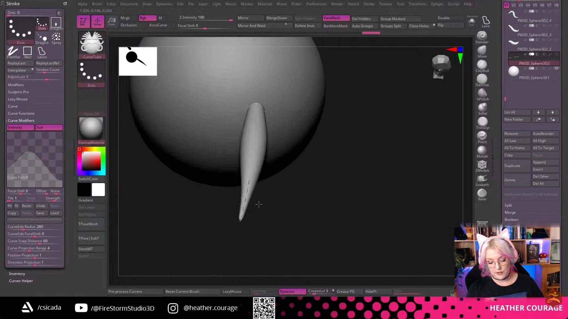Switch to the V2 subtool view tab
Viewport: 568px width, 319px height.
pos(514,5)
